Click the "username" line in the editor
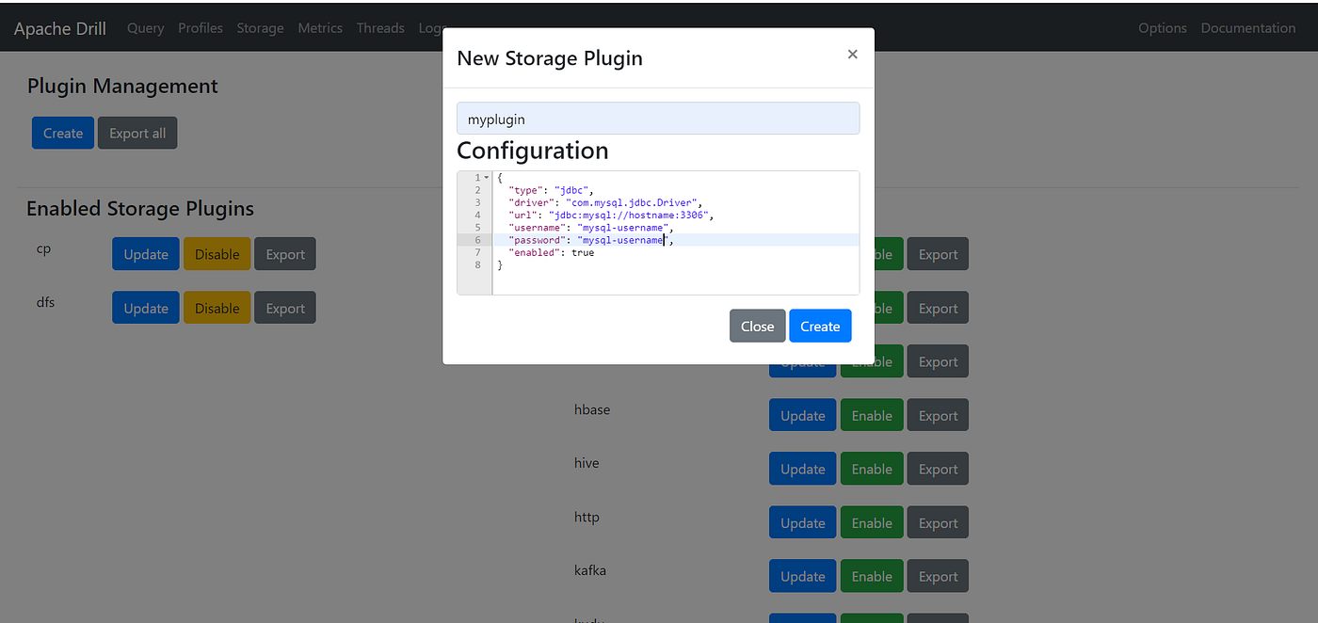 click(591, 228)
